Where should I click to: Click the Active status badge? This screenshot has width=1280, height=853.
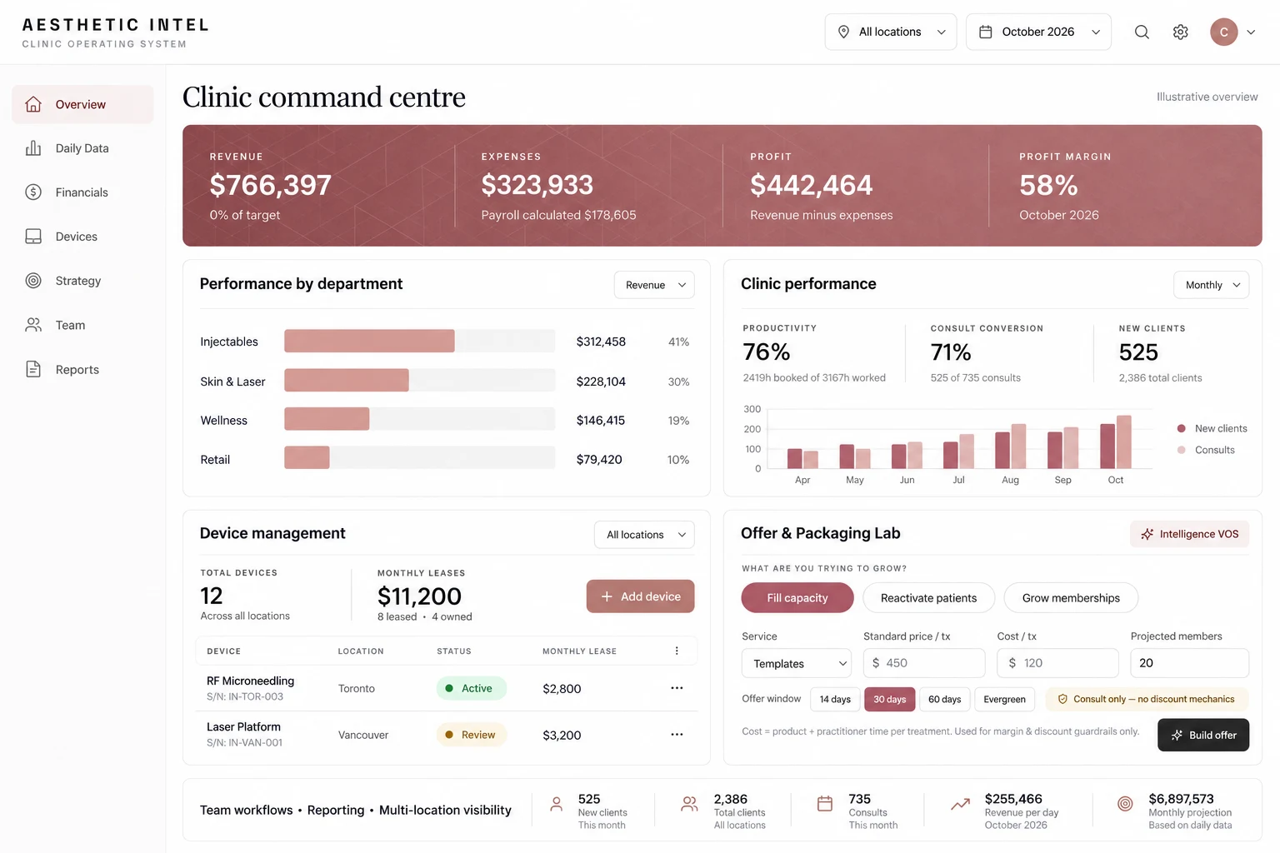(472, 688)
